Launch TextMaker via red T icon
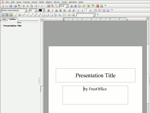Image resolution: width=150 pixels, height=113 pixels. click(x=98, y=6)
